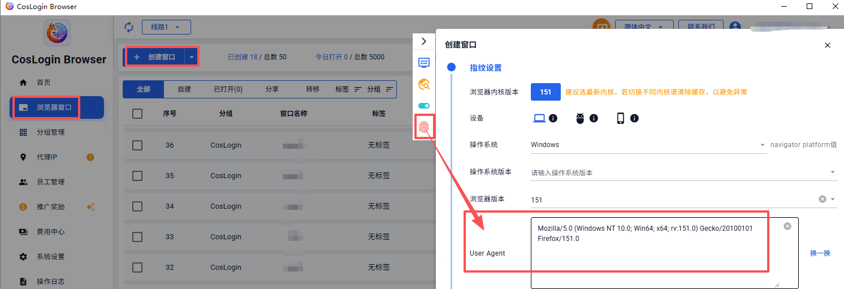Go to 代理IP in the sidebar
The height and width of the screenshot is (289, 844).
tap(47, 157)
